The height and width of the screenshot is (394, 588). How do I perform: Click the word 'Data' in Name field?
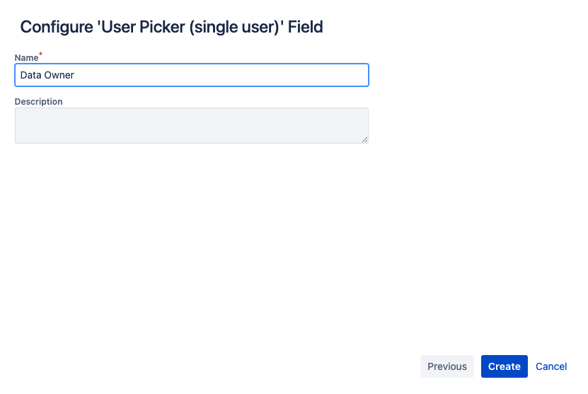tap(30, 75)
